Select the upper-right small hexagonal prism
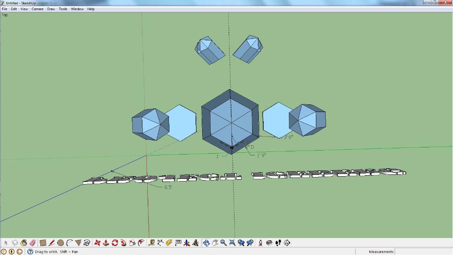Viewport: 453px width, 255px height. [248, 49]
